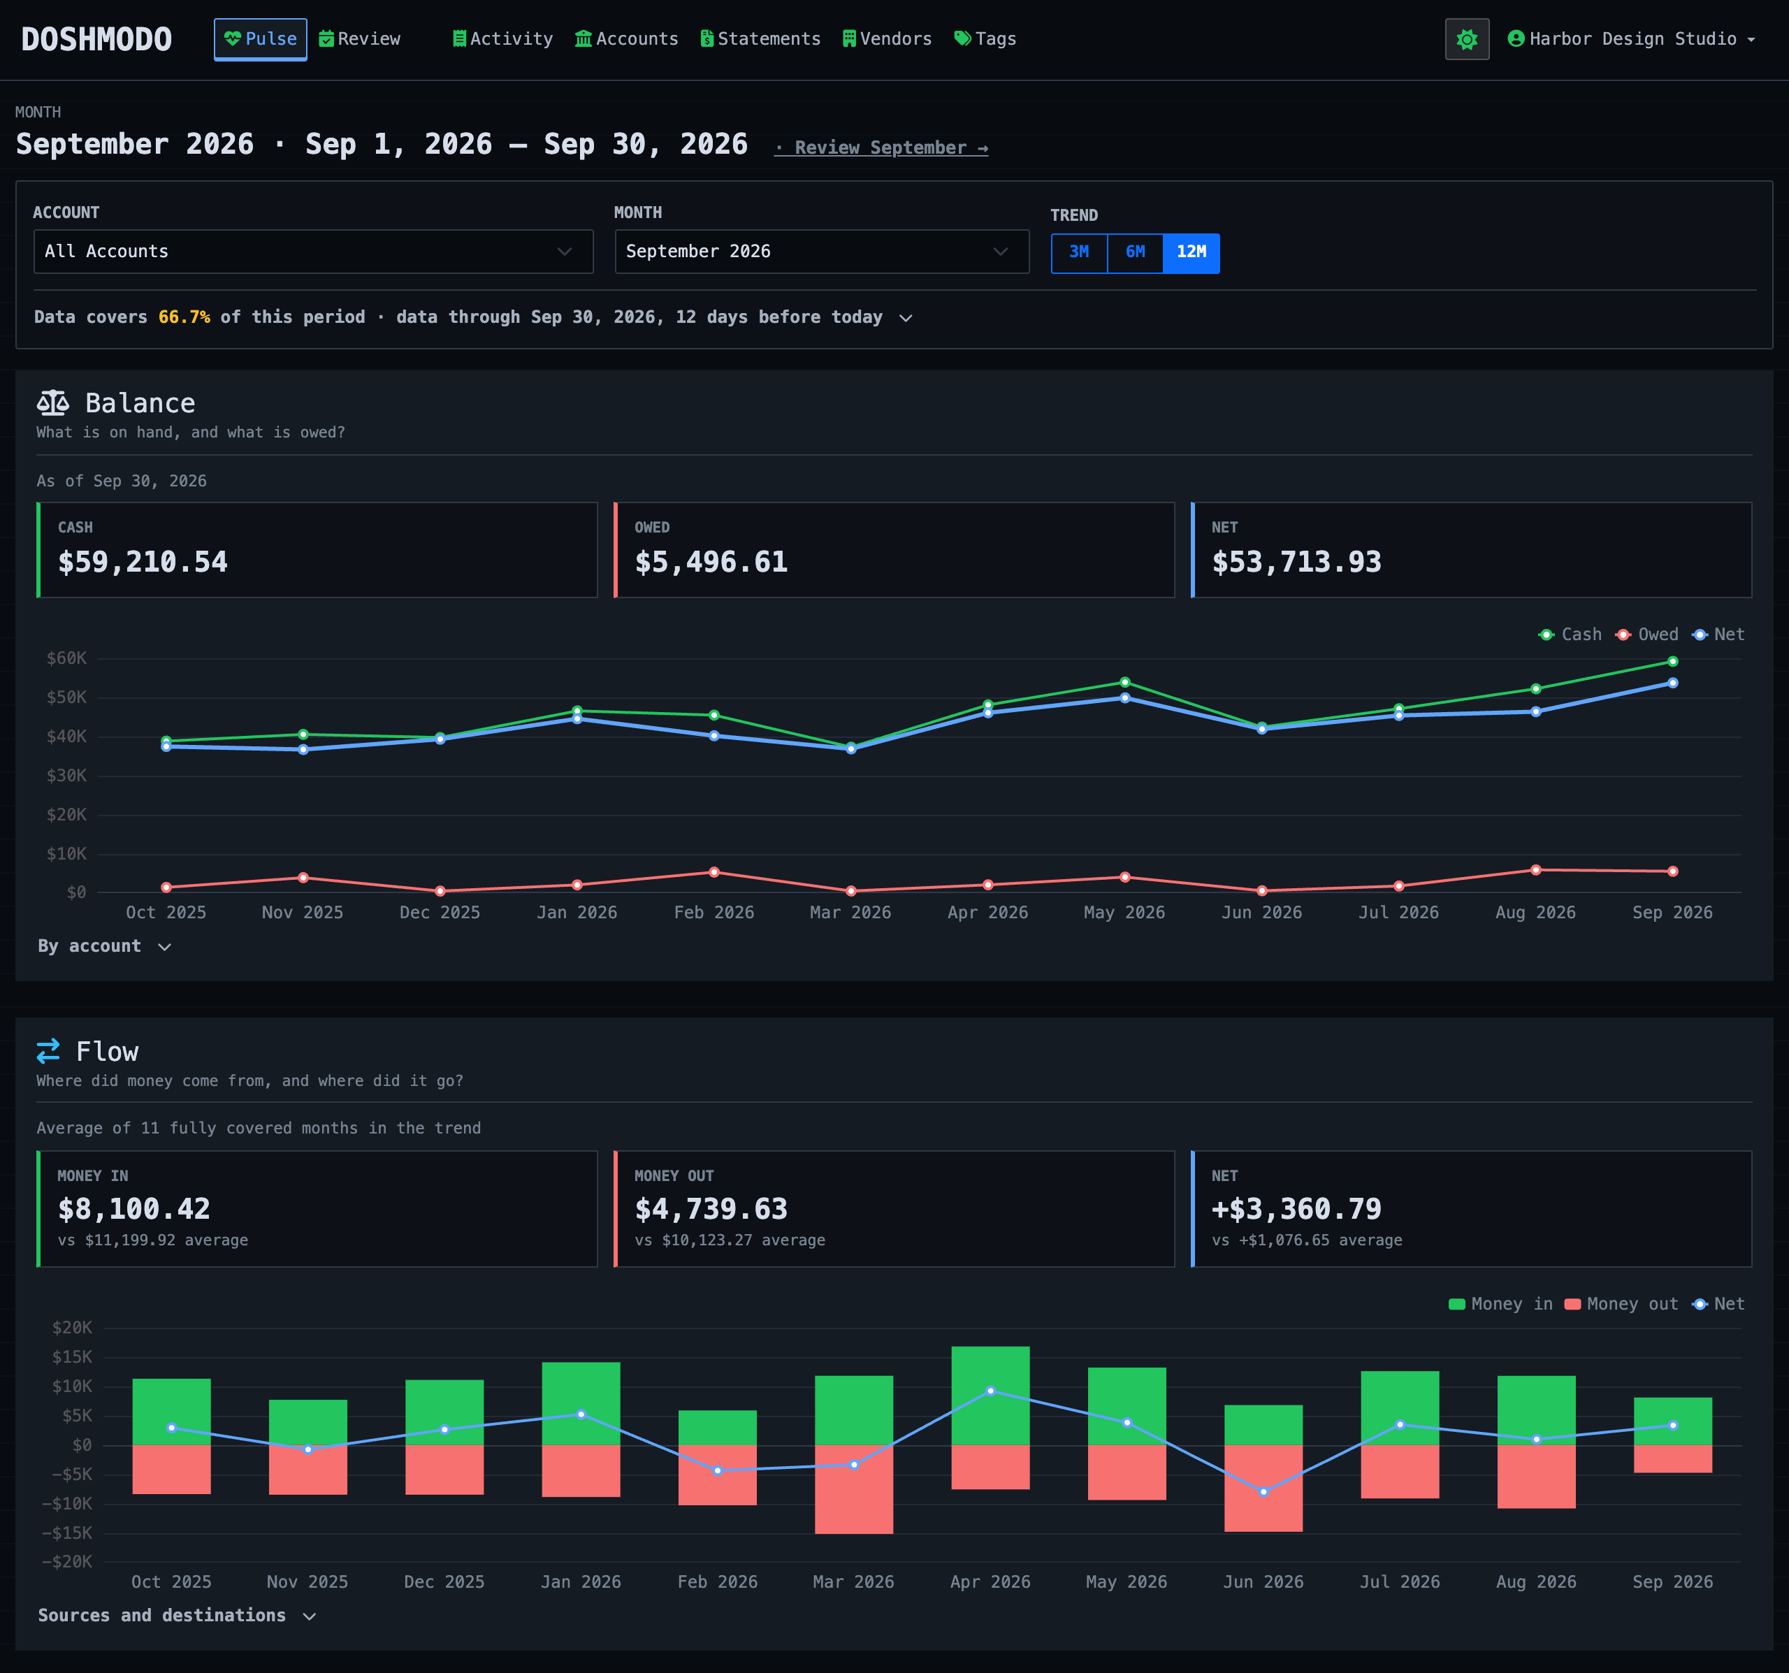Click the Apr 2026 Money in bar
Image resolution: width=1789 pixels, height=1673 pixels.
[990, 1396]
